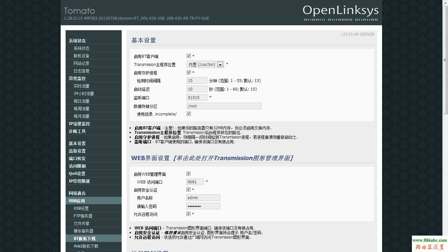Click the 用户名称 field showing admin
Image resolution: width=448 pixels, height=252 pixels.
[203, 197]
